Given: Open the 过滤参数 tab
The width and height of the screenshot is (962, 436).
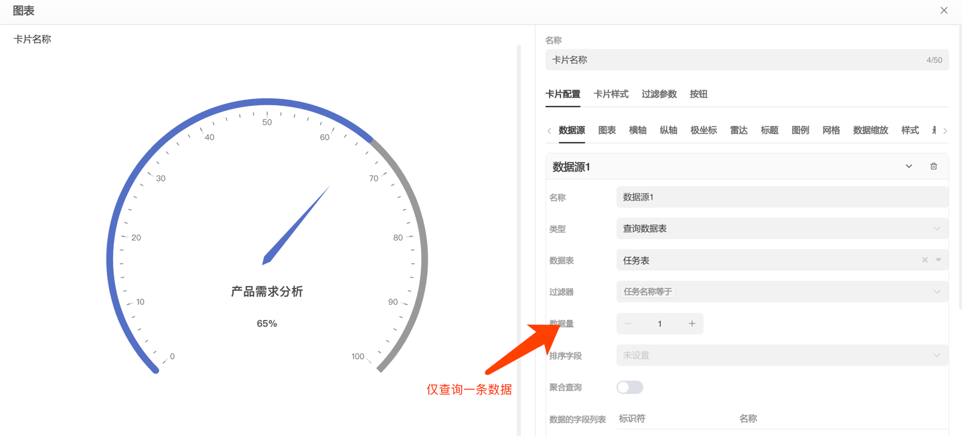Looking at the screenshot, I should coord(658,94).
